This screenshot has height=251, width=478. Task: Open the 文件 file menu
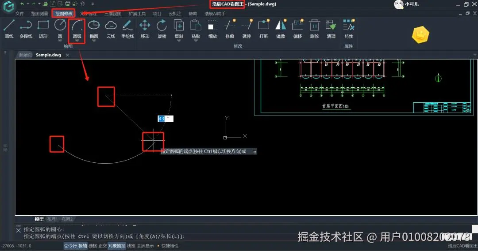pyautogui.click(x=19, y=14)
